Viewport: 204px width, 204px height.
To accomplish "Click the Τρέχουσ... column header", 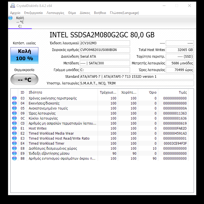I will click(108, 92).
